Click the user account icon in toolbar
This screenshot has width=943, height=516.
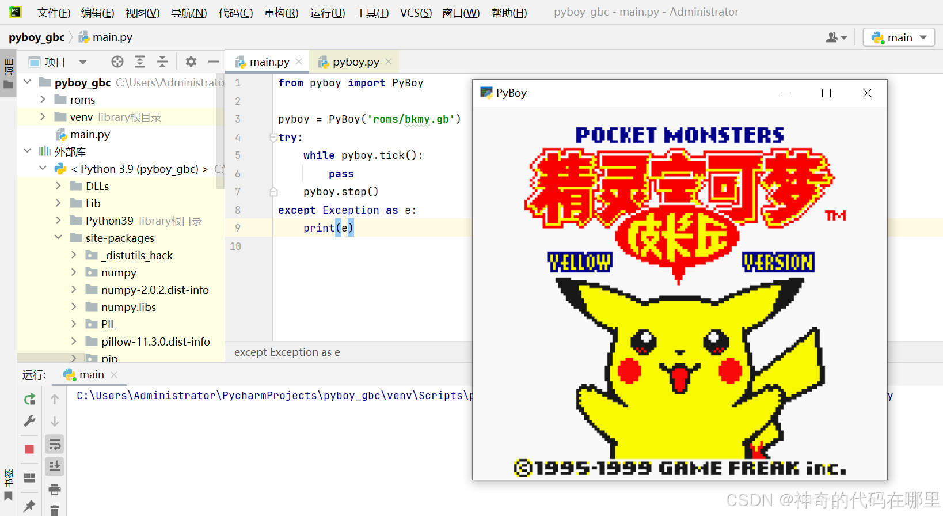tap(836, 37)
